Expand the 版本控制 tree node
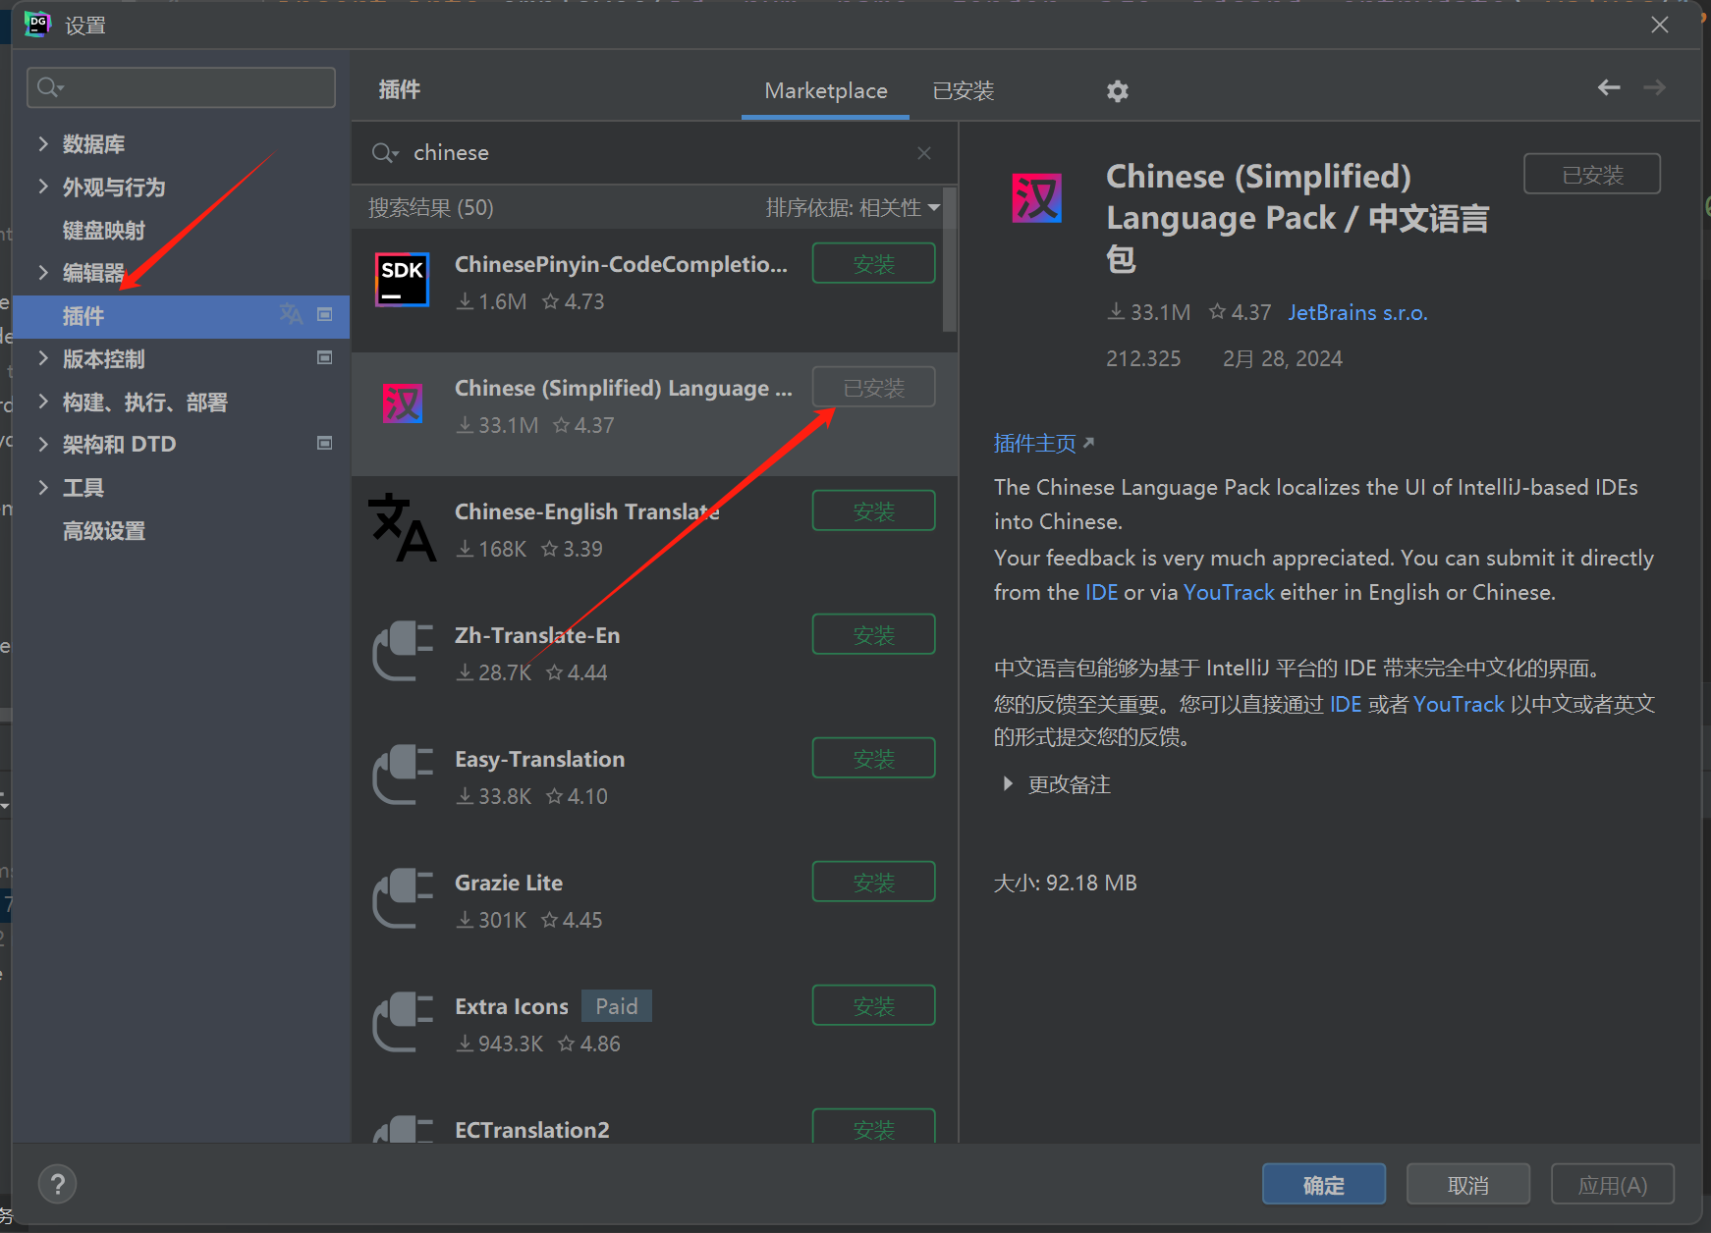Screen dimensions: 1711x1233 coord(43,358)
